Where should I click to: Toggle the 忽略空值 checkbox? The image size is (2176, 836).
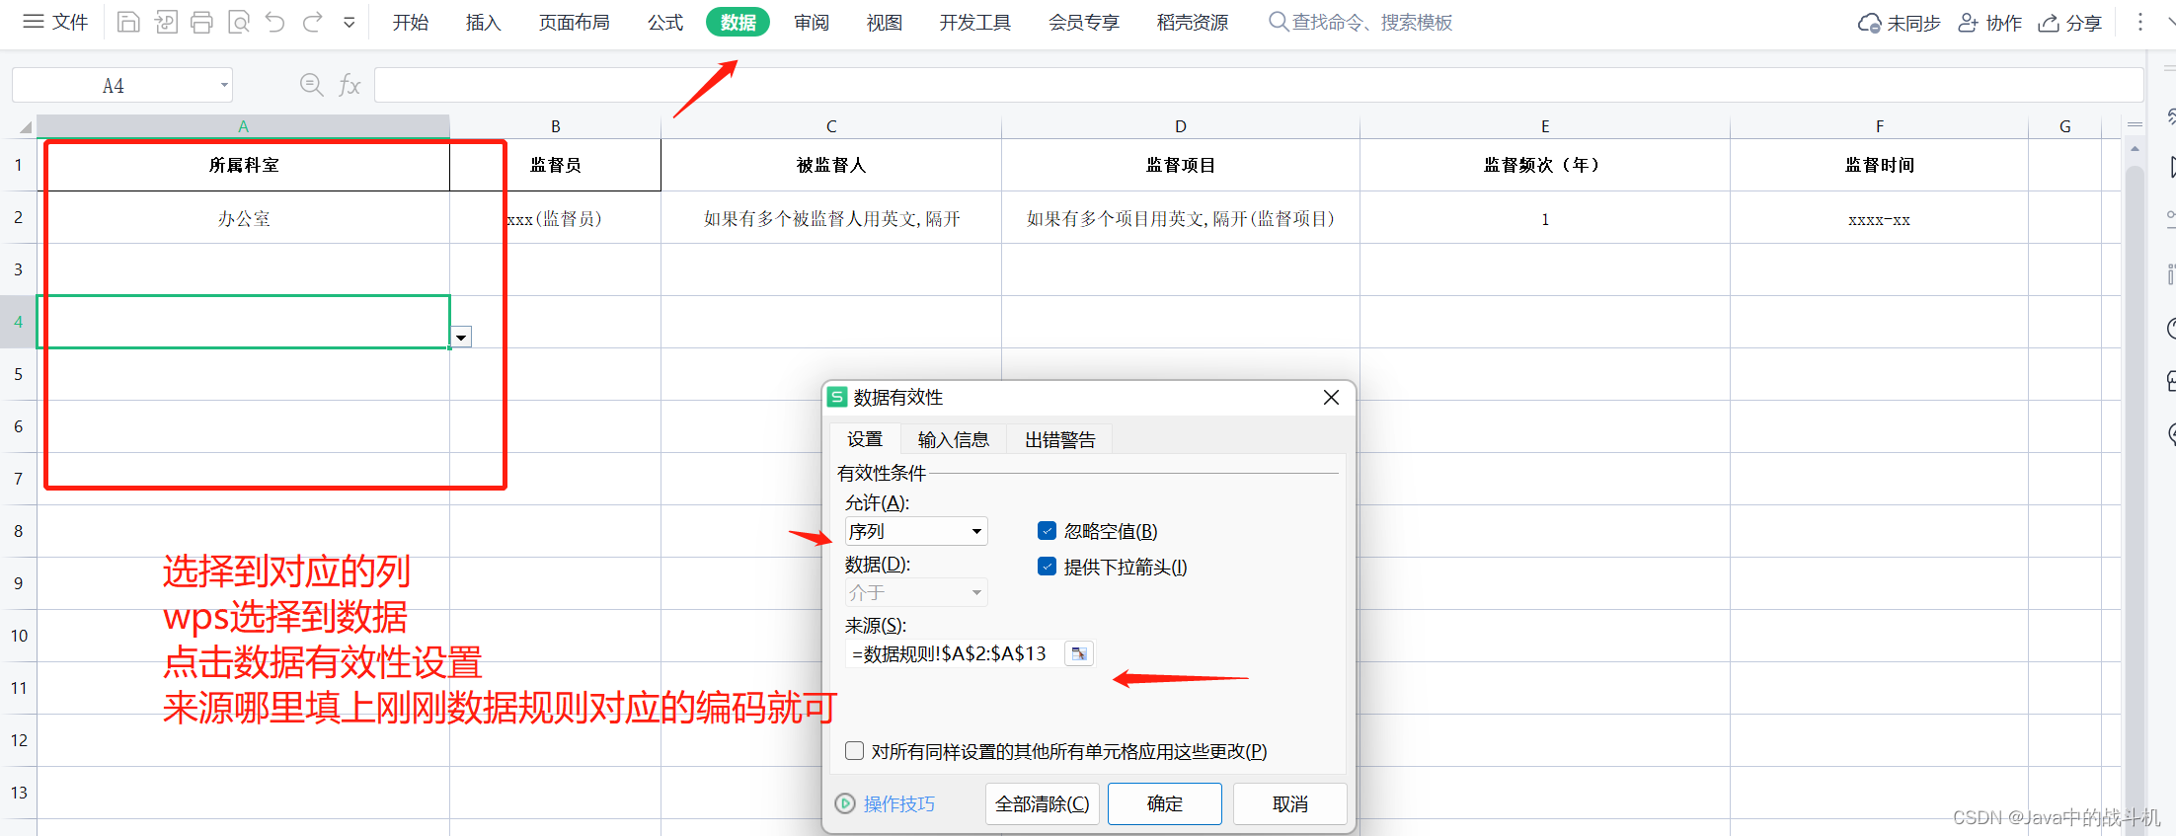1048,531
